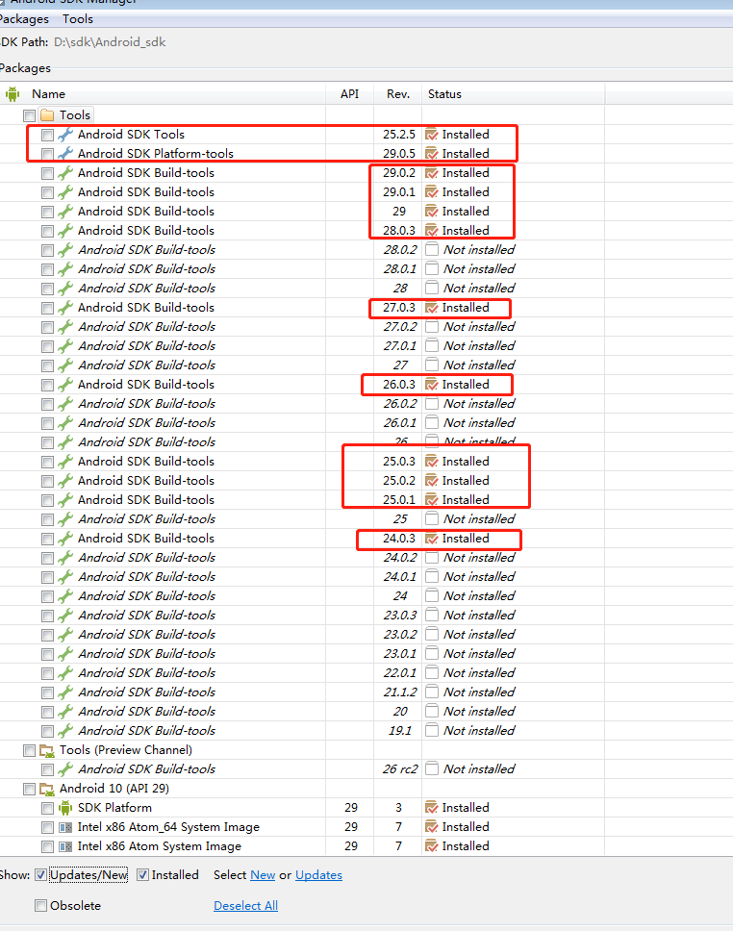Open the Tools menu
The height and width of the screenshot is (931, 733).
pos(78,19)
